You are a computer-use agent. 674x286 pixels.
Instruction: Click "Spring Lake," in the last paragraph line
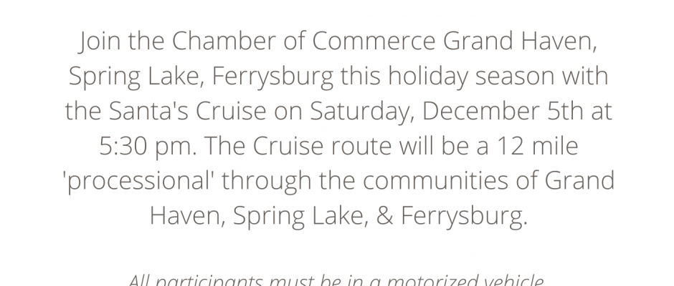[301, 216]
